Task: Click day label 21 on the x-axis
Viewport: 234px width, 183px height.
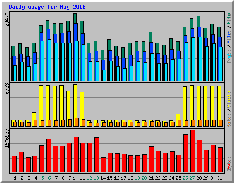Action: 151,178
